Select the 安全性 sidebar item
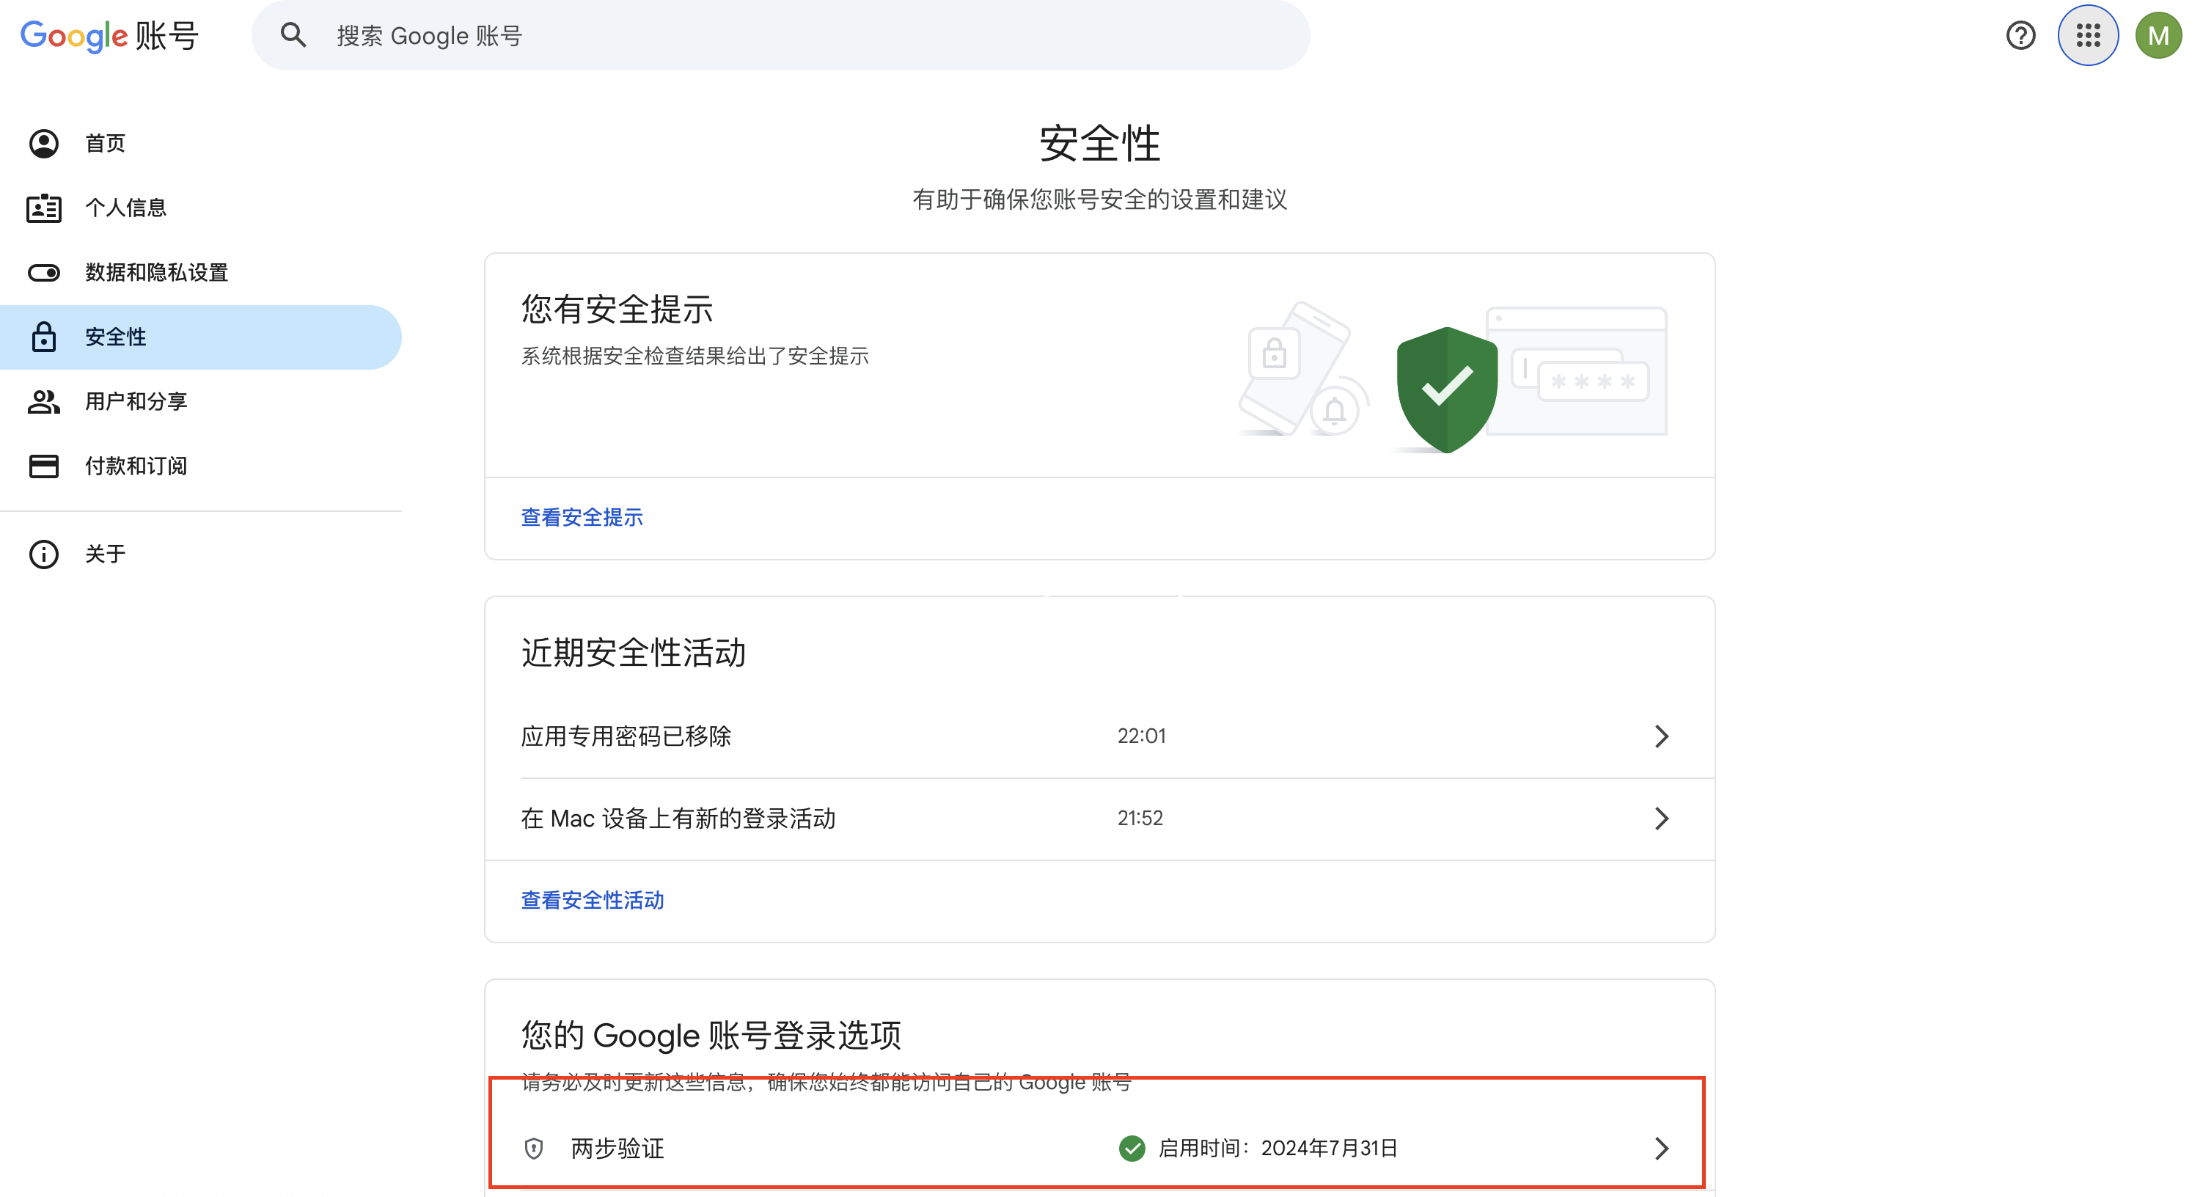This screenshot has width=2203, height=1197. [x=115, y=337]
